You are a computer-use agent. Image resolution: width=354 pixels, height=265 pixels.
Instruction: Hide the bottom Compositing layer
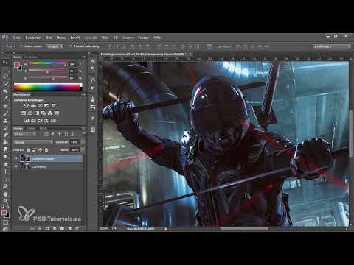[15, 166]
